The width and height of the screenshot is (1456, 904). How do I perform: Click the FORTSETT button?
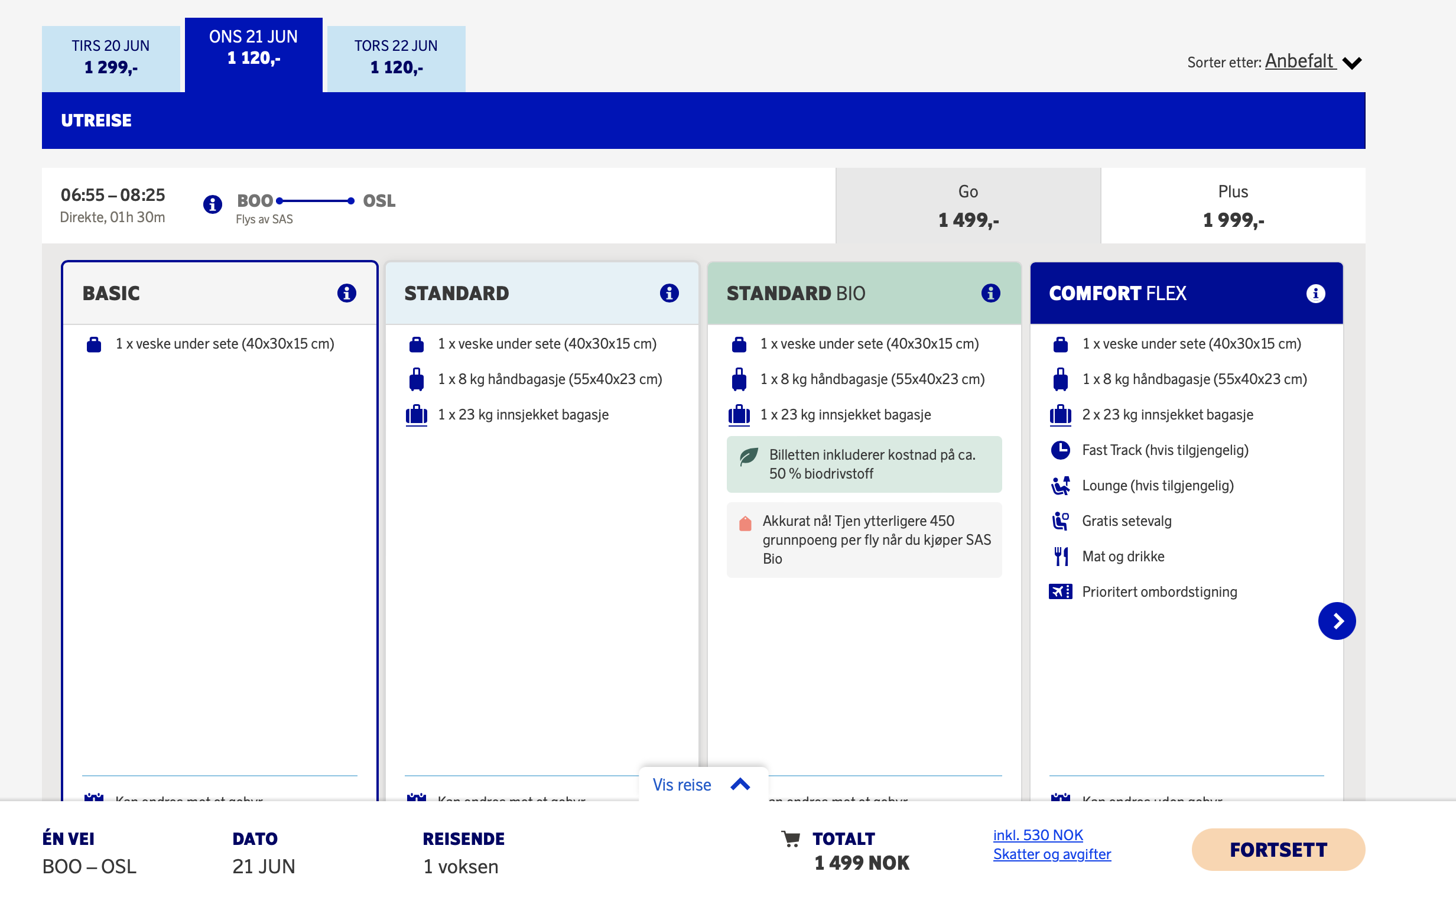point(1278,850)
